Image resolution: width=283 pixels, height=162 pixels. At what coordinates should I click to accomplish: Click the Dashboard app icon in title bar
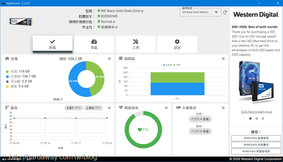(x=3, y=3)
